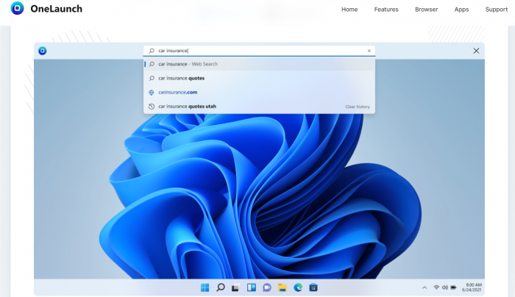Click the Wi-Fi icon in system tray
Image resolution: width=515 pixels, height=297 pixels.
[x=436, y=287]
